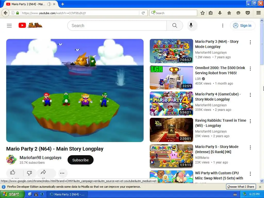Image resolution: width=264 pixels, height=198 pixels.
Task: Go to YouTube home via the logo
Action: [x=30, y=26]
